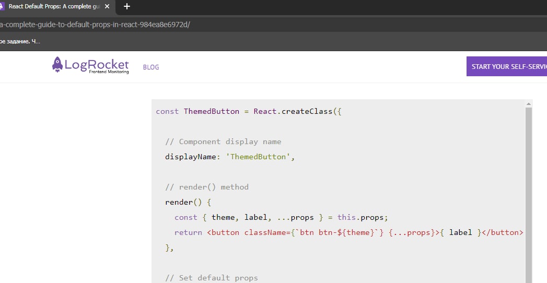Click the '// Component display name' comment
Image resolution: width=547 pixels, height=283 pixels.
[x=223, y=141]
